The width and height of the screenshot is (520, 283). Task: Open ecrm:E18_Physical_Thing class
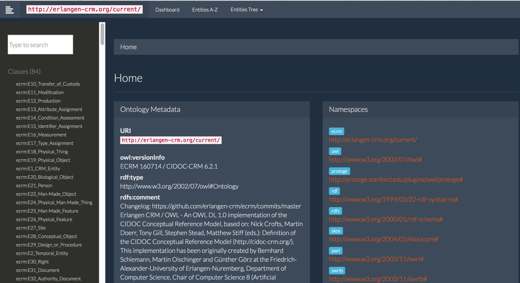click(x=42, y=151)
